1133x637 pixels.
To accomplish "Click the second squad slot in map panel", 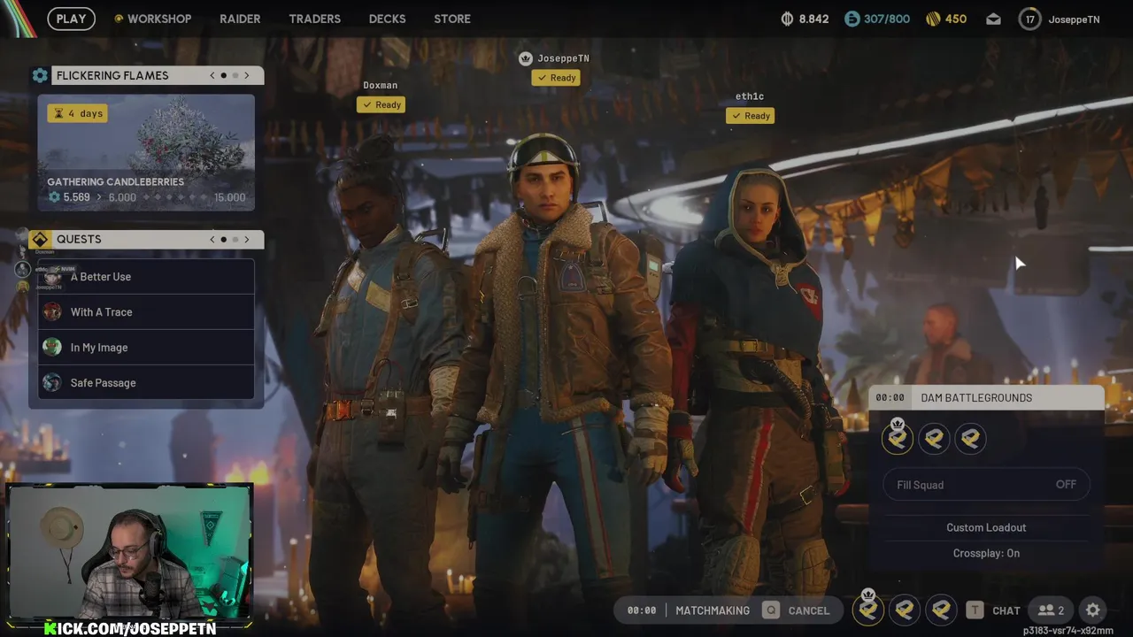I will (x=934, y=438).
